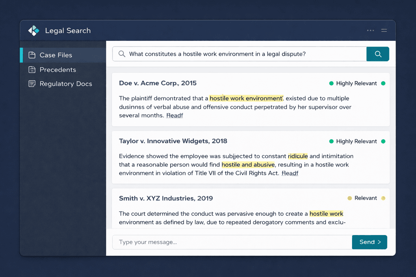Click the 'Type your message' input field

231,242
